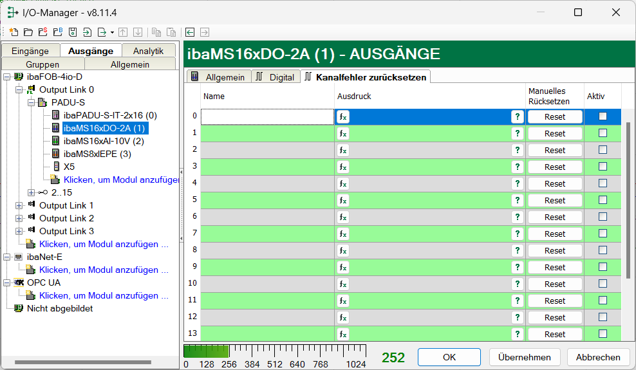Expand the Output Link 1 tree node
Image resolution: width=636 pixels, height=370 pixels.
click(19, 205)
